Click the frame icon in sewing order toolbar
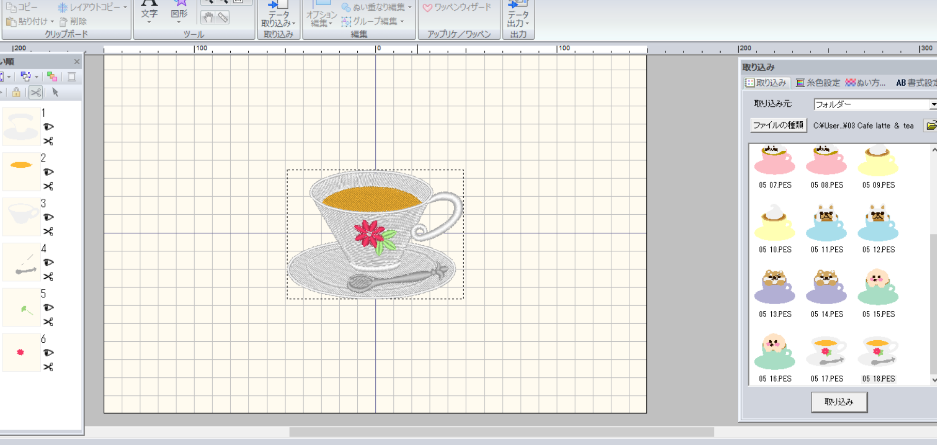This screenshot has width=937, height=445. click(72, 77)
